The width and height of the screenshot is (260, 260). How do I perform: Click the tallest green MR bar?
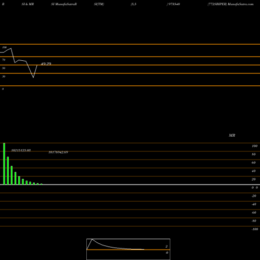[4, 164]
